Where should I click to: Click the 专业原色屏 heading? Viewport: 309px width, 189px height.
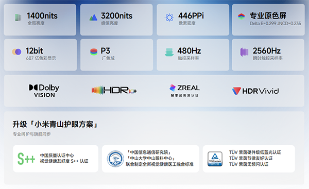(268, 16)
